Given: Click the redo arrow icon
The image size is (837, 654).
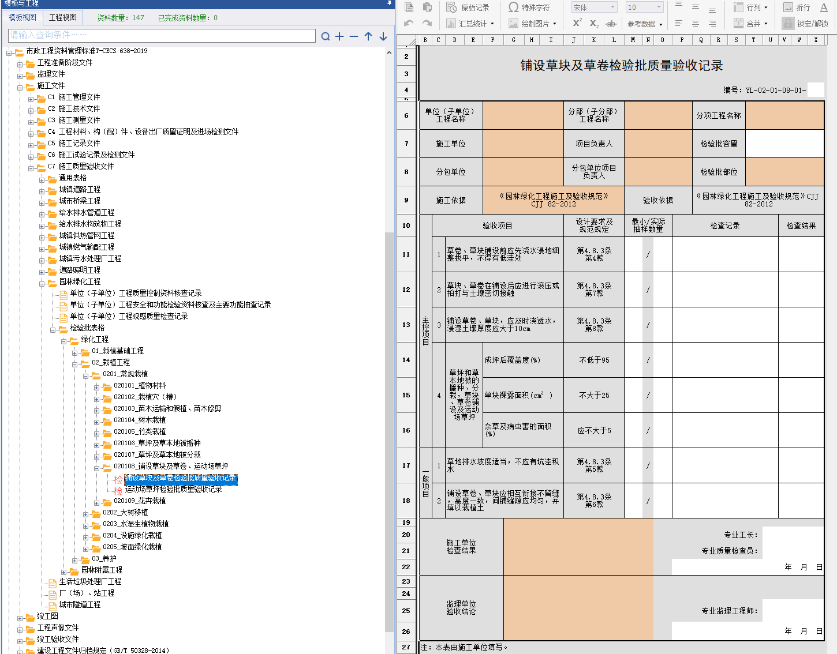Looking at the screenshot, I should [x=427, y=24].
